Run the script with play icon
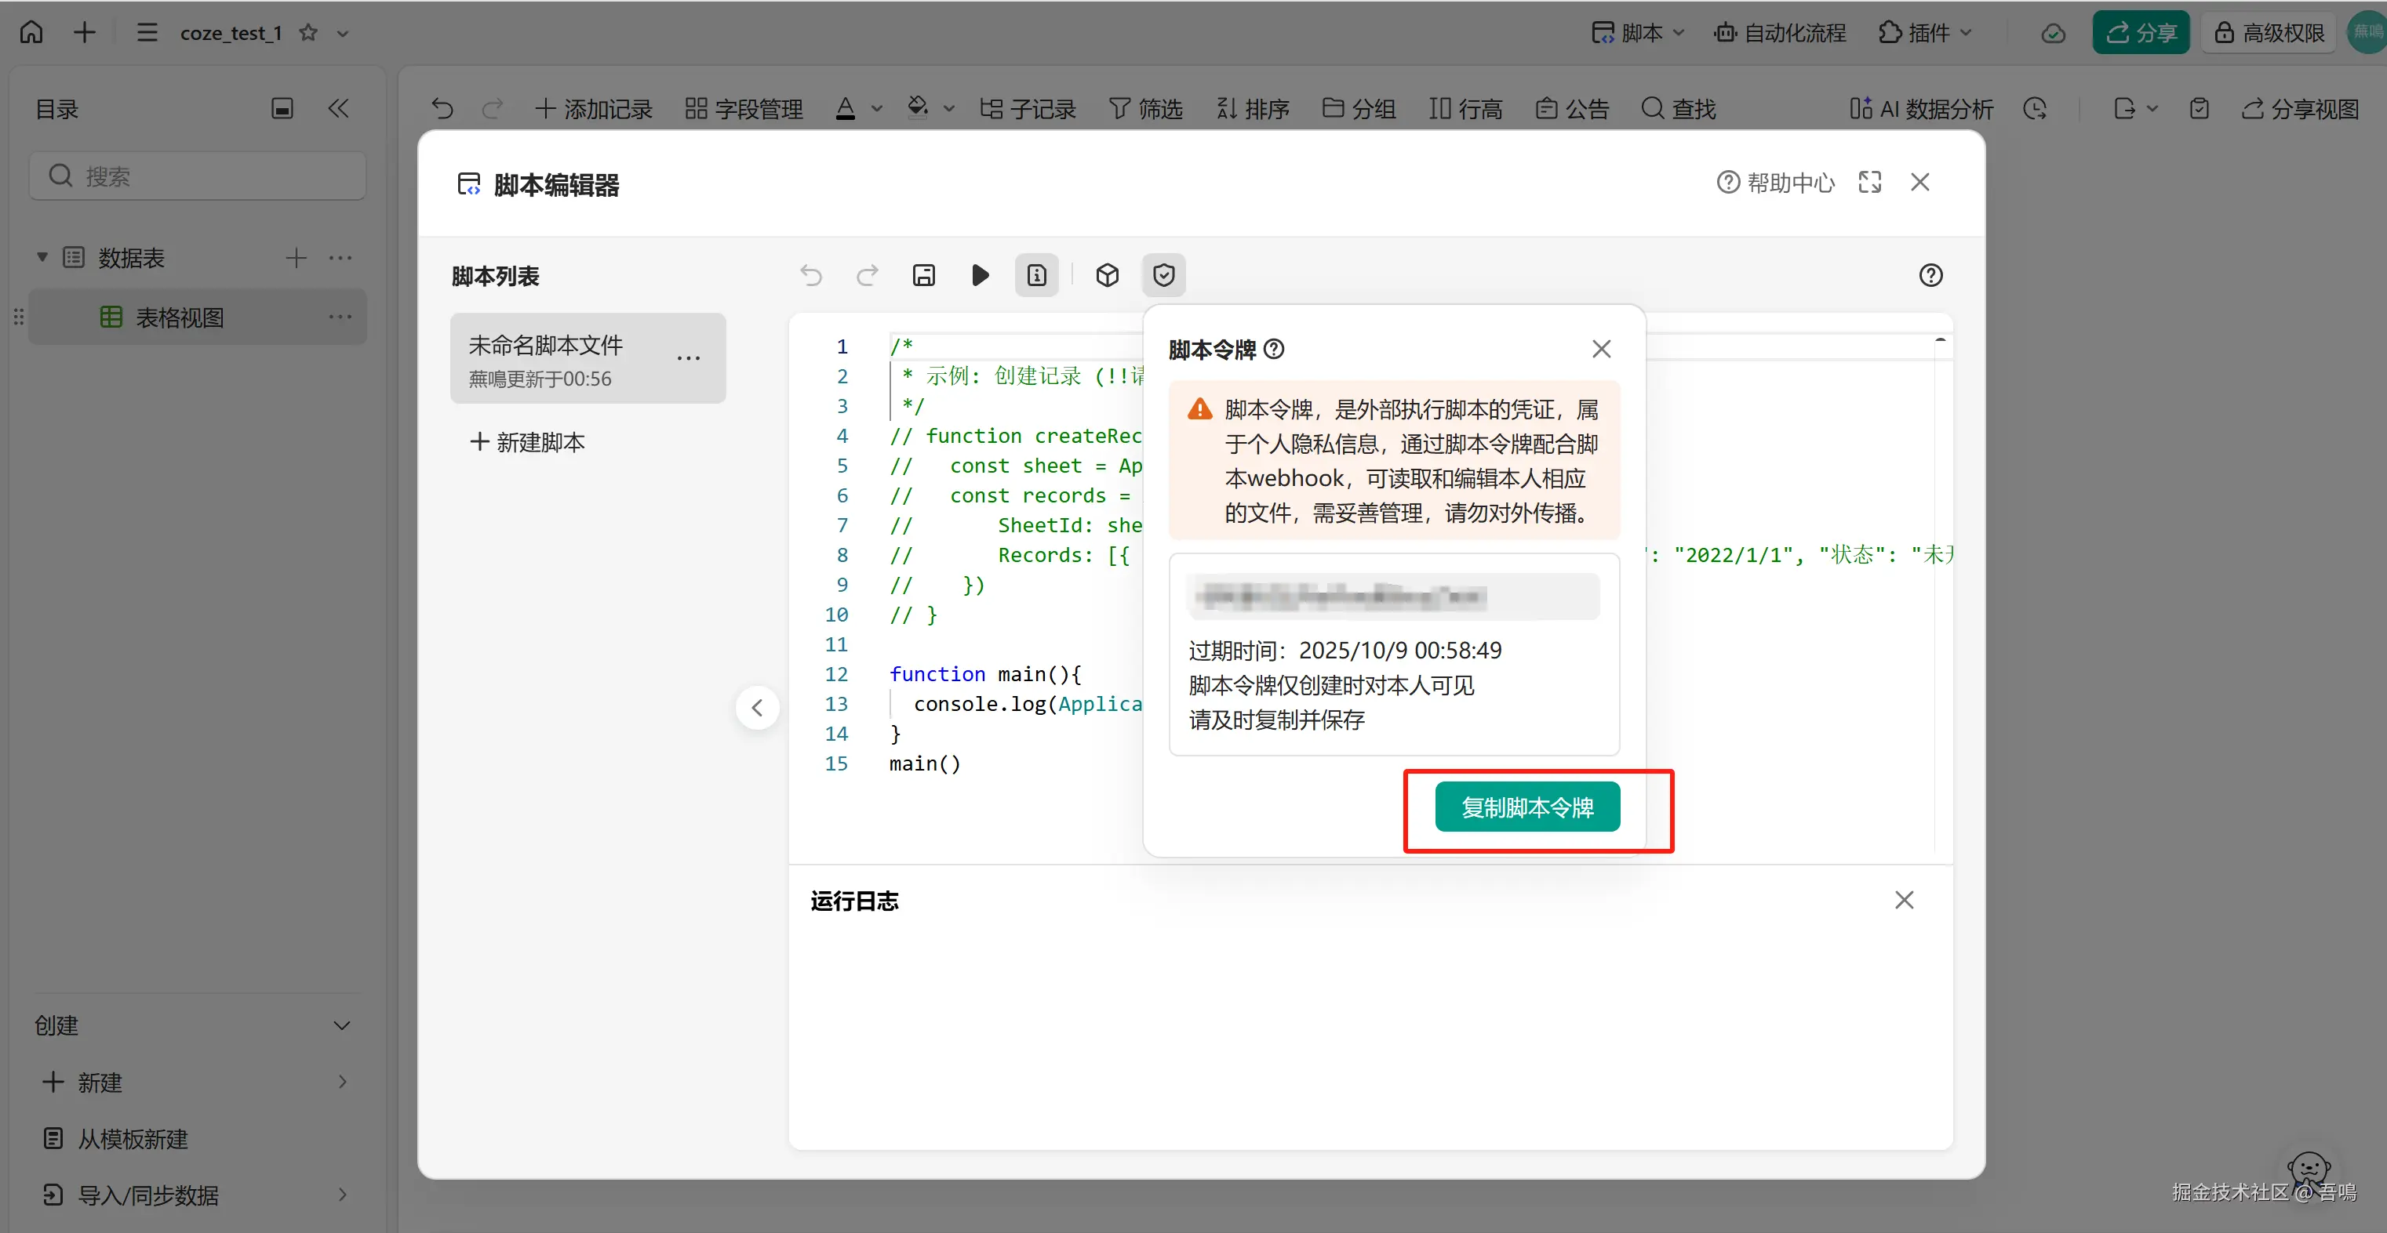This screenshot has width=2387, height=1233. 980,275
